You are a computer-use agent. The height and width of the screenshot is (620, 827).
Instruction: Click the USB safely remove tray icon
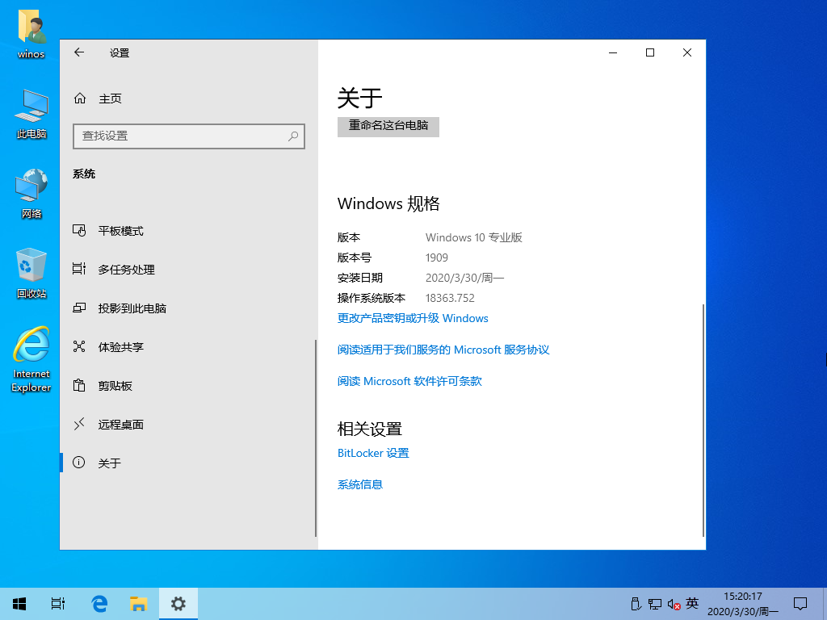coord(636,604)
